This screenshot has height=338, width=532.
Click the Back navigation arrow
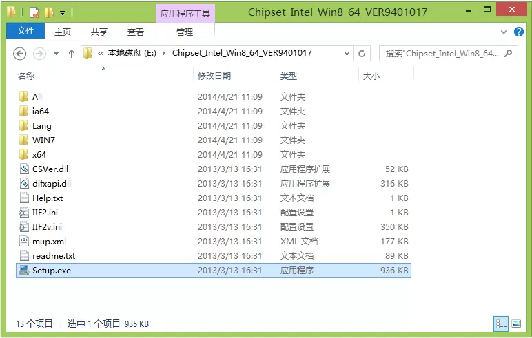pyautogui.click(x=20, y=54)
